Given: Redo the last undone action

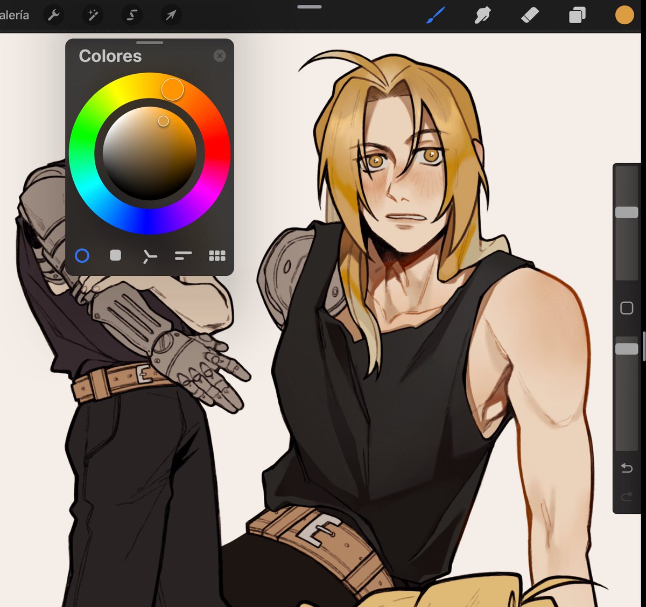Looking at the screenshot, I should click(x=627, y=497).
